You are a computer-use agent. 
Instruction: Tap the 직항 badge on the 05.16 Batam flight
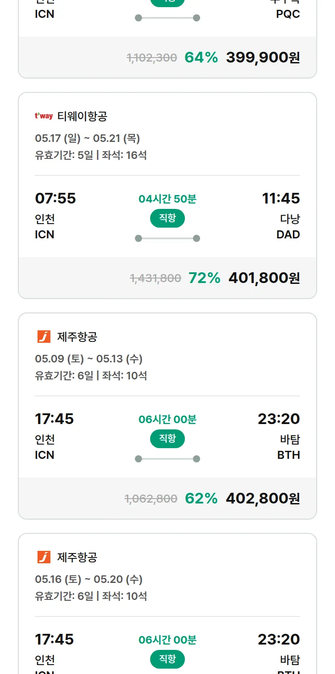167,659
